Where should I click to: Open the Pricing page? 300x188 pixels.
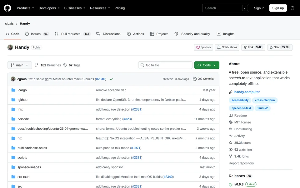click(x=120, y=8)
